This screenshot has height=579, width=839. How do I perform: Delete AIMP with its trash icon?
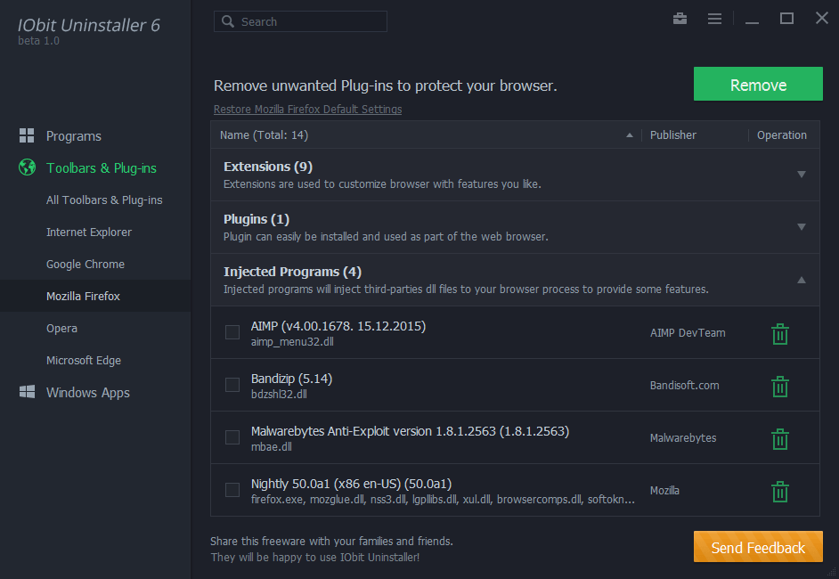click(780, 334)
